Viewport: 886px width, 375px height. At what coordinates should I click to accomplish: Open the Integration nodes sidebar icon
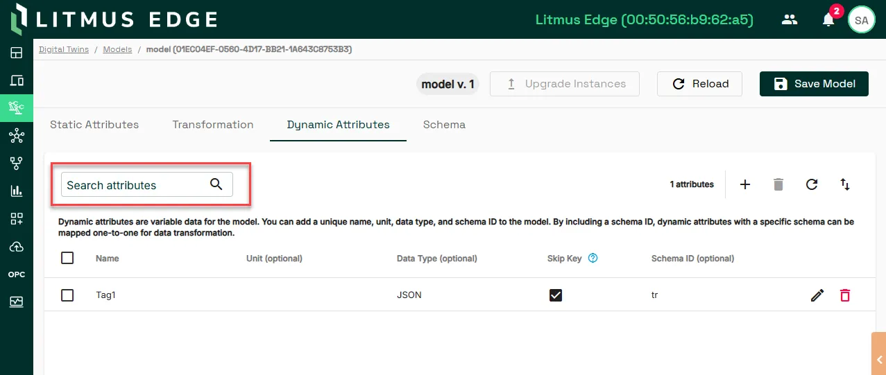click(x=16, y=136)
